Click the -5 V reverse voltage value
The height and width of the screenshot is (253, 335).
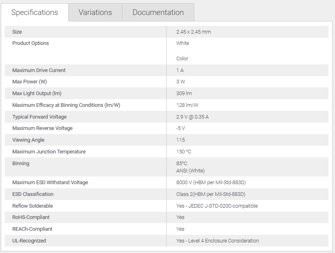pos(180,128)
